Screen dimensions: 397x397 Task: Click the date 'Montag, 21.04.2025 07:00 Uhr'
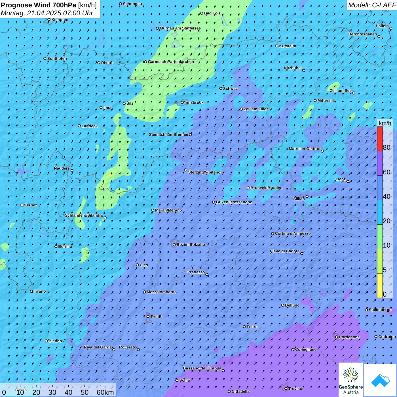point(47,13)
